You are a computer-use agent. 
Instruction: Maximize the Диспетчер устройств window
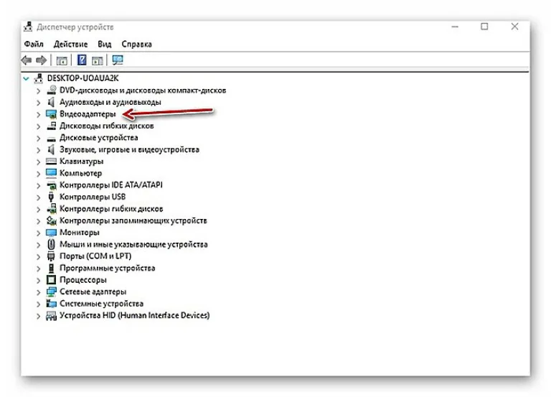[x=484, y=27]
